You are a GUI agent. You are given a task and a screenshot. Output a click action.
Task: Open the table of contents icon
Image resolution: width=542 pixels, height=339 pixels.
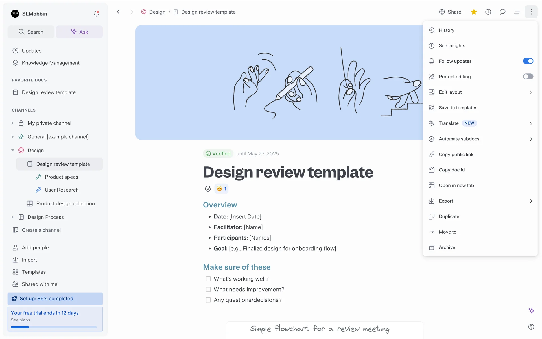517,12
